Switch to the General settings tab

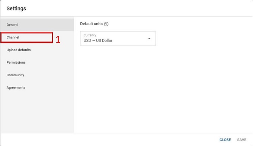pyautogui.click(x=37, y=25)
